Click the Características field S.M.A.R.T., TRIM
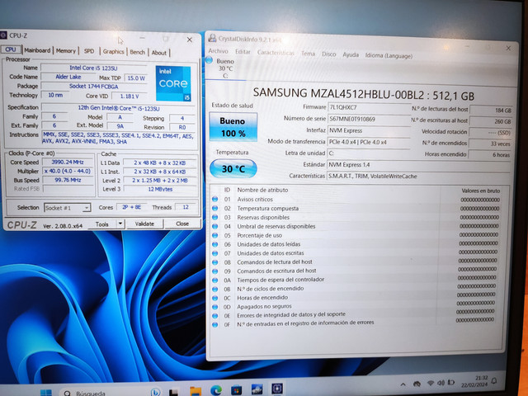Image resolution: width=528 pixels, height=396 pixels. click(418, 176)
